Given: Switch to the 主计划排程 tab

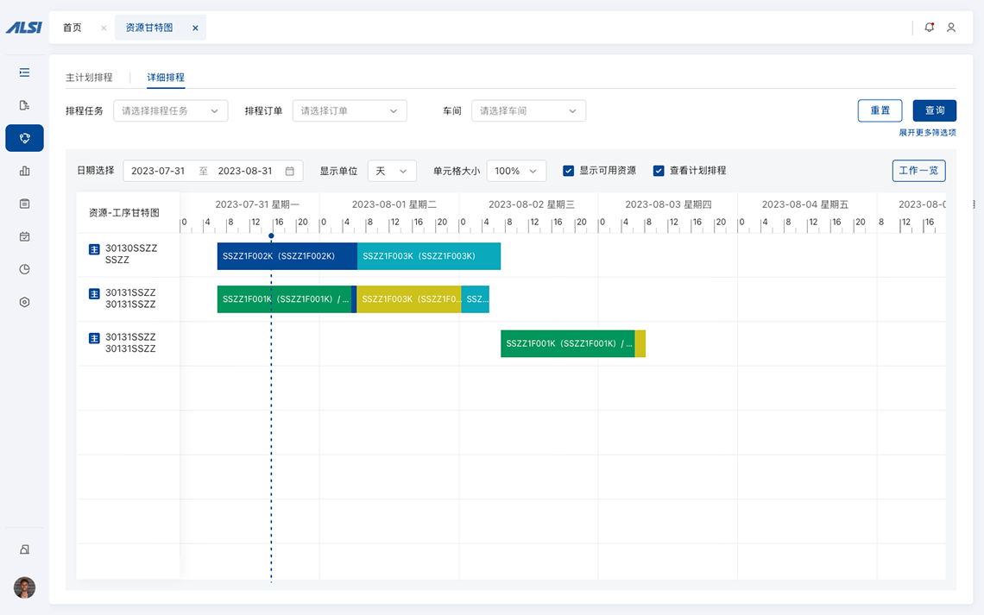Looking at the screenshot, I should pos(89,78).
